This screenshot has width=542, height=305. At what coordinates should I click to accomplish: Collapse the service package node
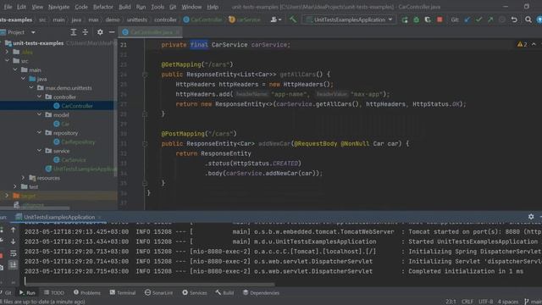coord(40,151)
